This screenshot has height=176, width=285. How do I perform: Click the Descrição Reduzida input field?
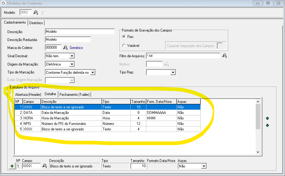point(68,39)
